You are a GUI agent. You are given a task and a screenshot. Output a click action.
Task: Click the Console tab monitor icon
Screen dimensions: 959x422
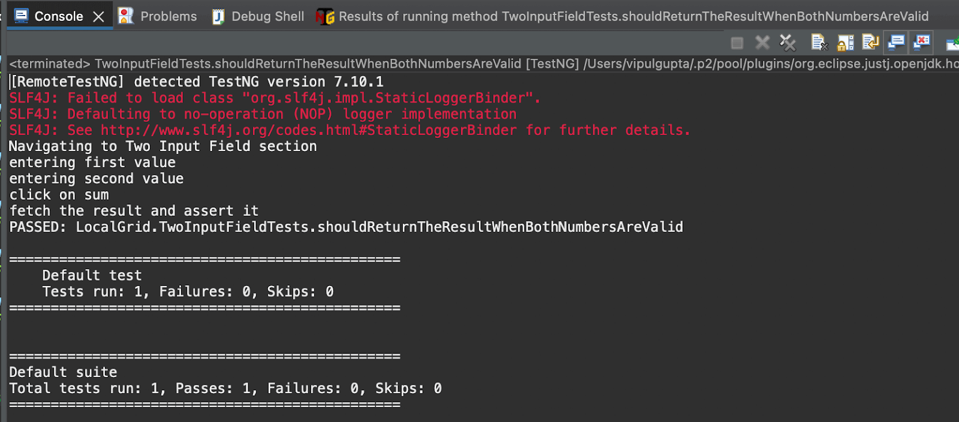(x=22, y=16)
